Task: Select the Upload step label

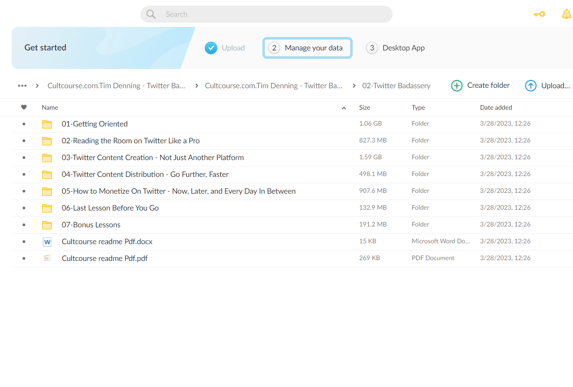Action: pos(233,48)
